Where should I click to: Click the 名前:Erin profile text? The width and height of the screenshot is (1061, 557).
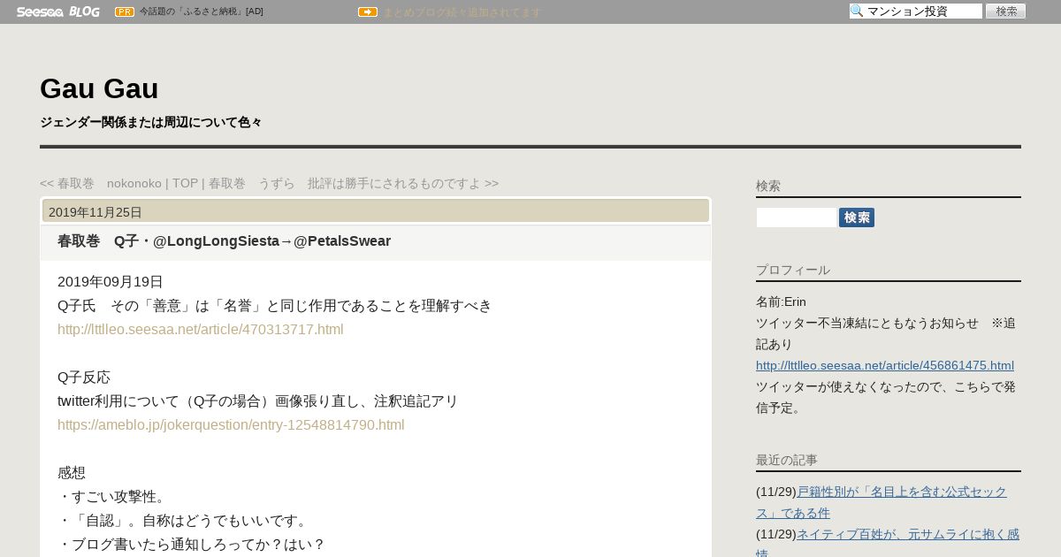pyautogui.click(x=781, y=301)
